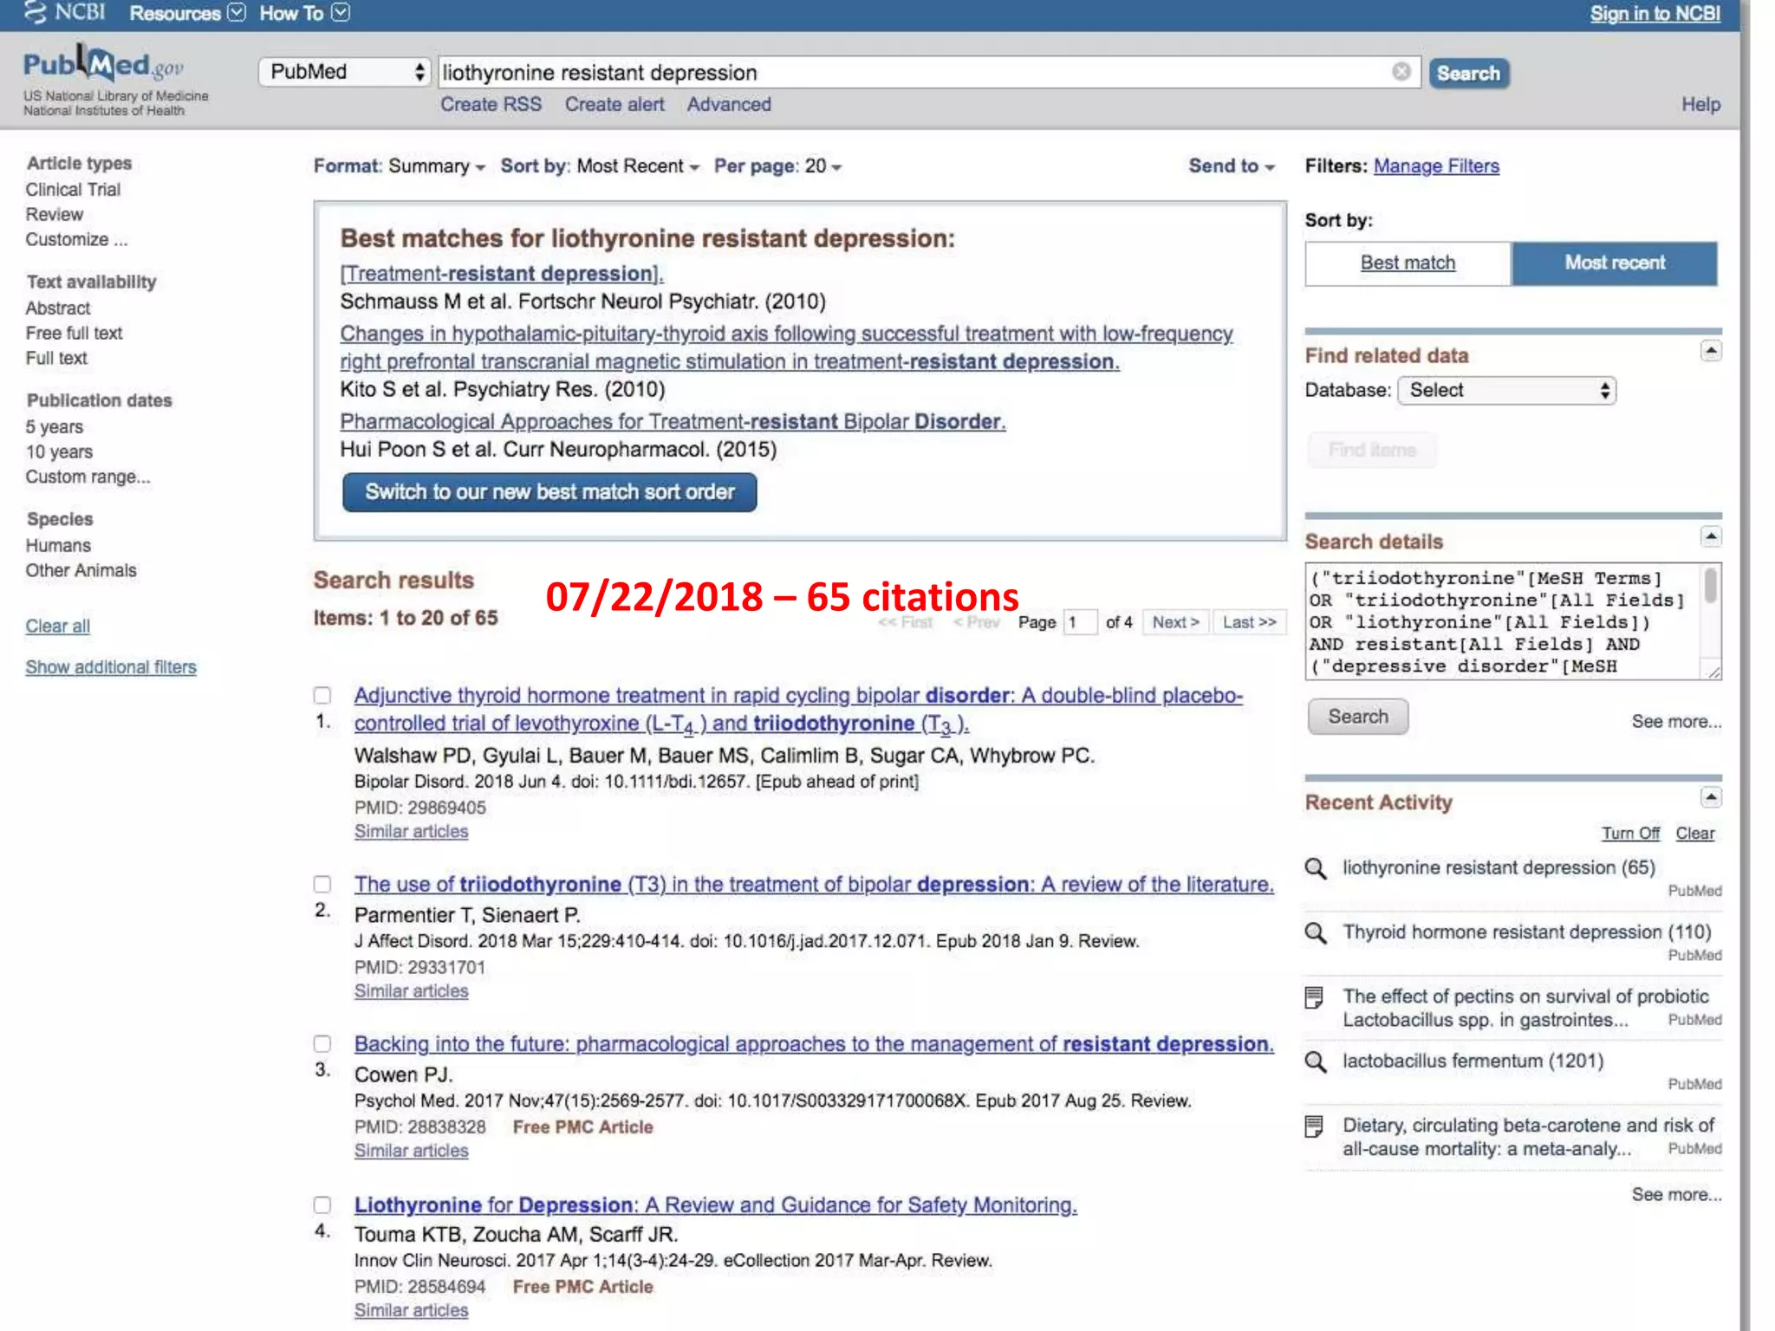Open the Advanced search link
Image resolution: width=1775 pixels, height=1331 pixels.
(729, 105)
